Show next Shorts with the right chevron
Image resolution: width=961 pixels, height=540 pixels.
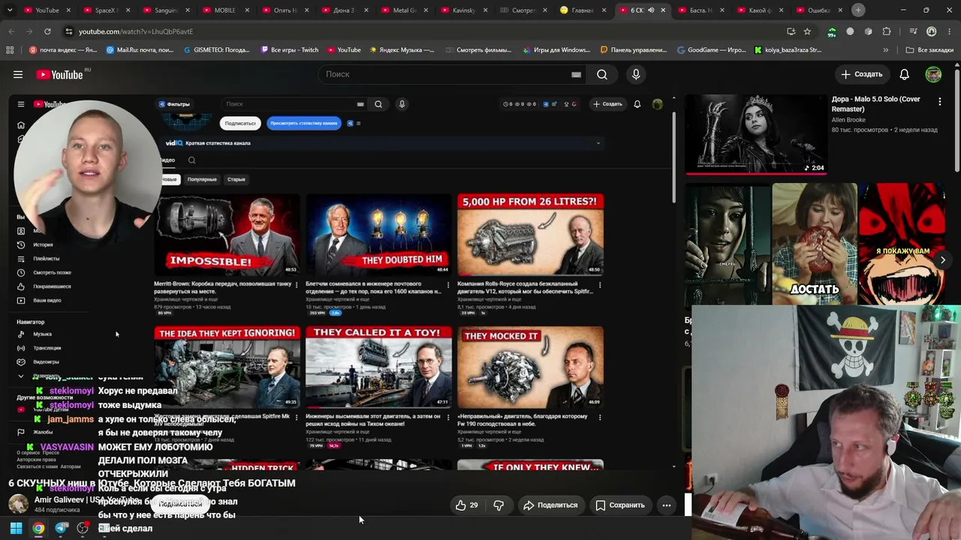tap(943, 259)
